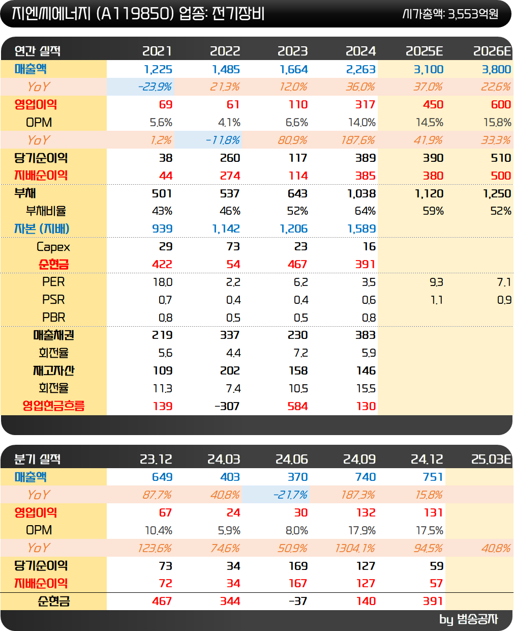The image size is (514, 631).
Task: Select the 연간 실적 header
Action: (38, 51)
